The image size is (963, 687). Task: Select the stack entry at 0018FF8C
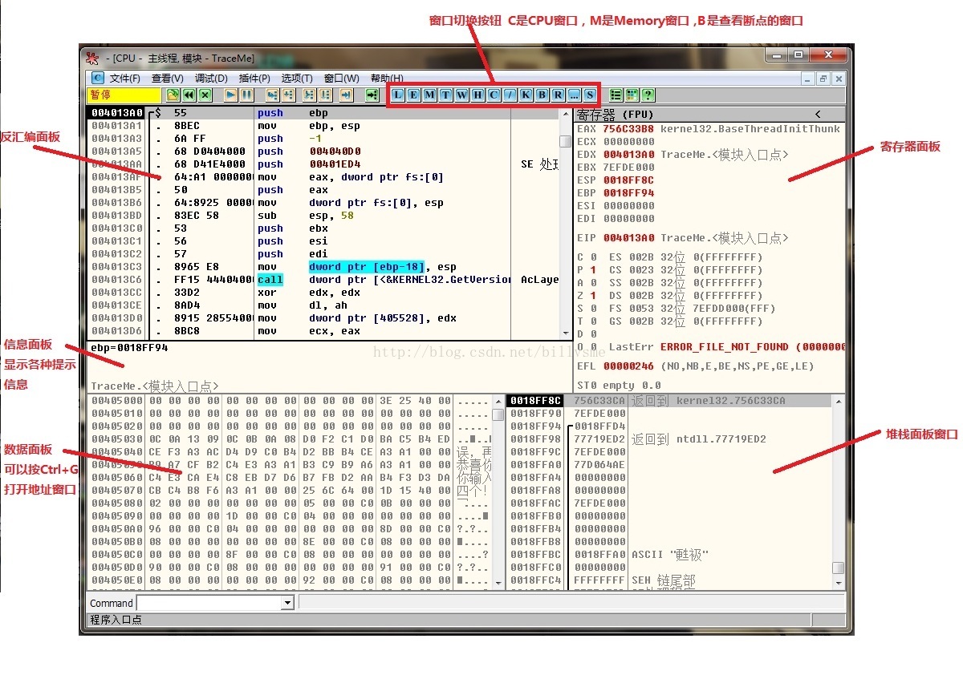[x=670, y=400]
